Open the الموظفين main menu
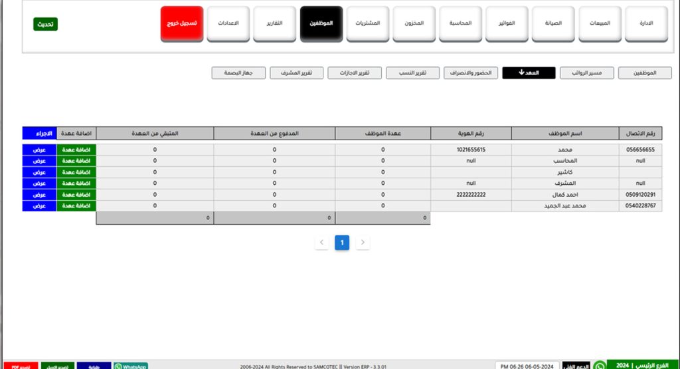Image resolution: width=680 pixels, height=369 pixels. (x=321, y=24)
